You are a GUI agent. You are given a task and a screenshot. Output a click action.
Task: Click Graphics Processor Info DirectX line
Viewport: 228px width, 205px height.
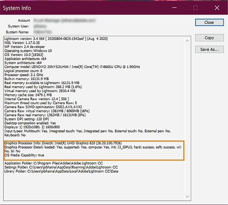(63, 143)
